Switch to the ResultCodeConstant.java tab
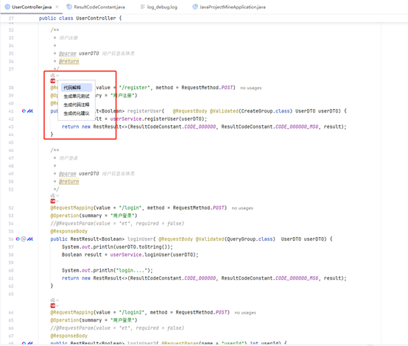The width and height of the screenshot is (408, 346). (x=96, y=7)
